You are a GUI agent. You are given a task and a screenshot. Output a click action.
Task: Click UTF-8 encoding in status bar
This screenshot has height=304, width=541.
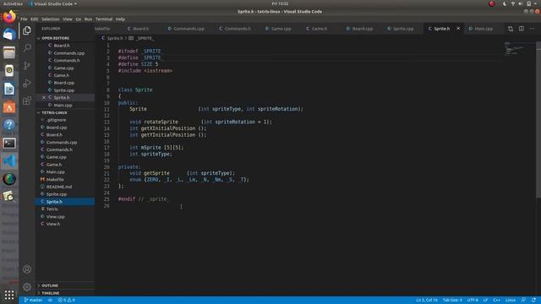[x=473, y=301]
